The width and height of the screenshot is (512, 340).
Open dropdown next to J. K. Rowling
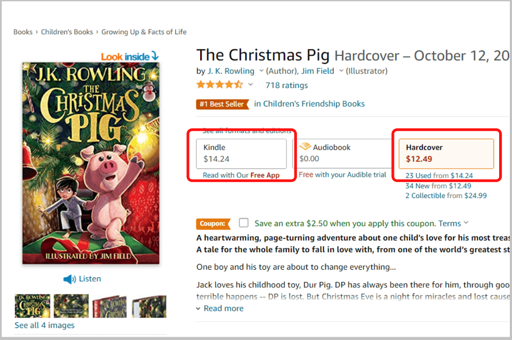[x=261, y=71]
